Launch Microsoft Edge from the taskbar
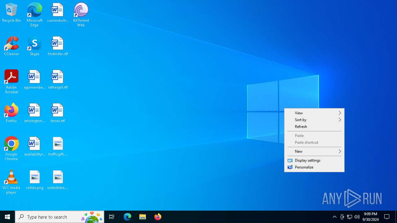The height and width of the screenshot is (223, 397). [x=127, y=217]
